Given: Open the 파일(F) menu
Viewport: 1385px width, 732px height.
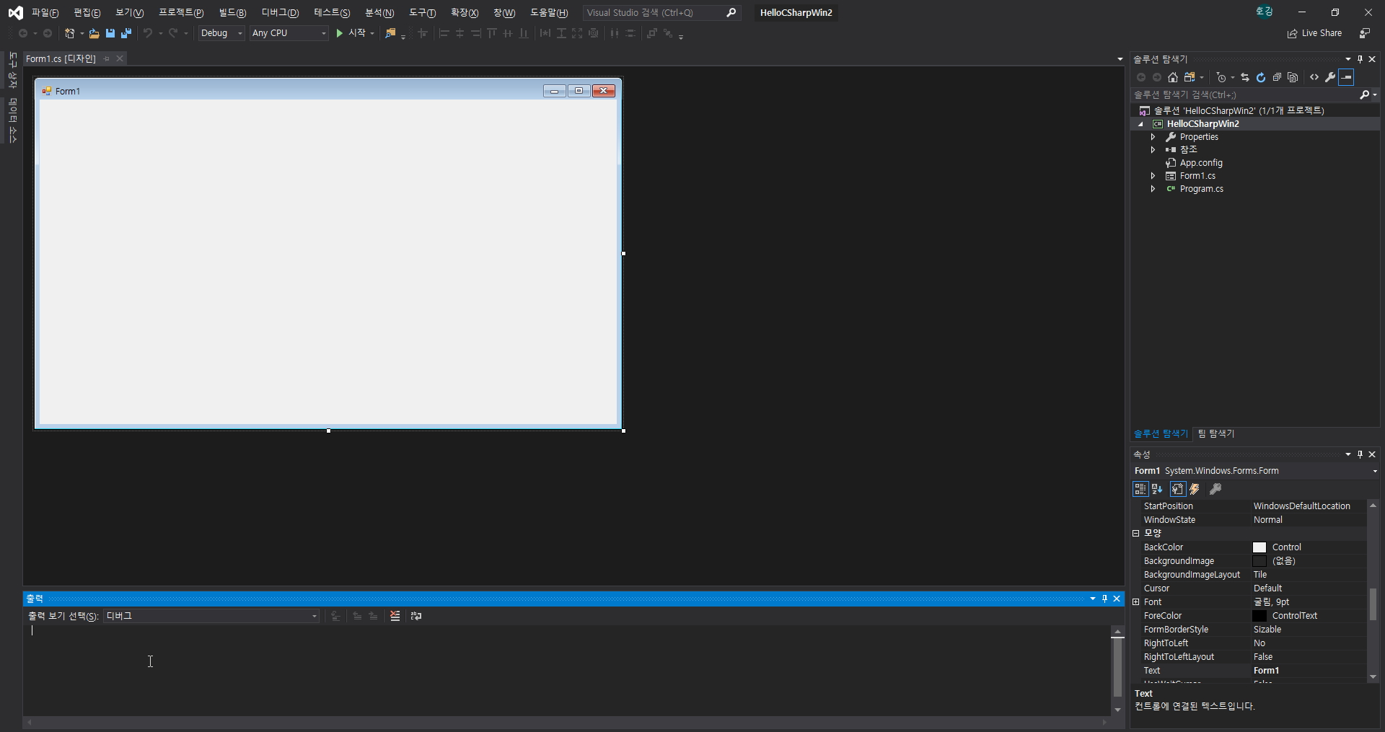Looking at the screenshot, I should click(45, 12).
